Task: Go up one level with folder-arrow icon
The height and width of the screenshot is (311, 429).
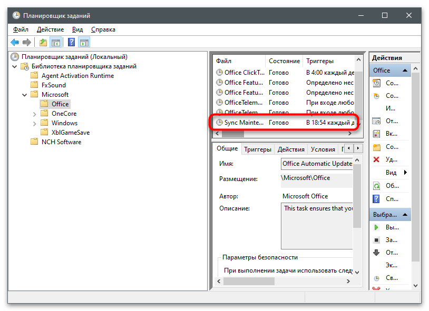Action: pos(43,42)
